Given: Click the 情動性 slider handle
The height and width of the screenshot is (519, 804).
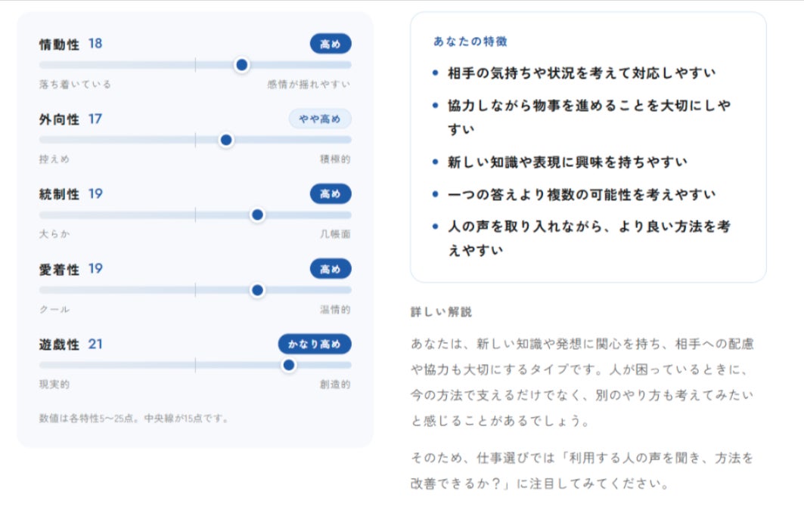Looking at the screenshot, I should (x=241, y=65).
